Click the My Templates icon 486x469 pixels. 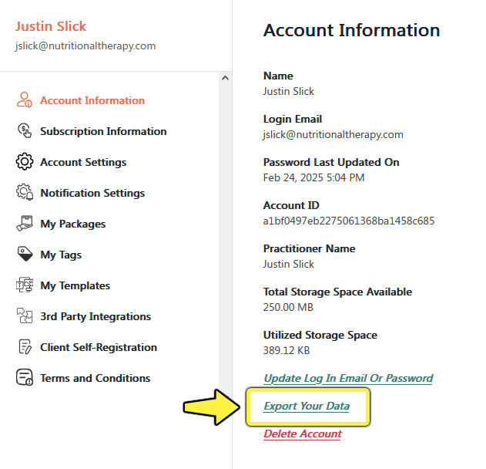(24, 285)
